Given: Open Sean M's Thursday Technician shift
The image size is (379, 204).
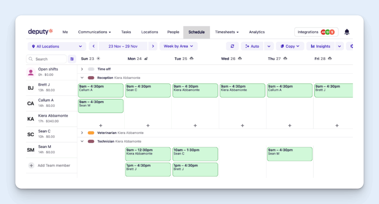Looking at the screenshot, I should (x=289, y=154).
